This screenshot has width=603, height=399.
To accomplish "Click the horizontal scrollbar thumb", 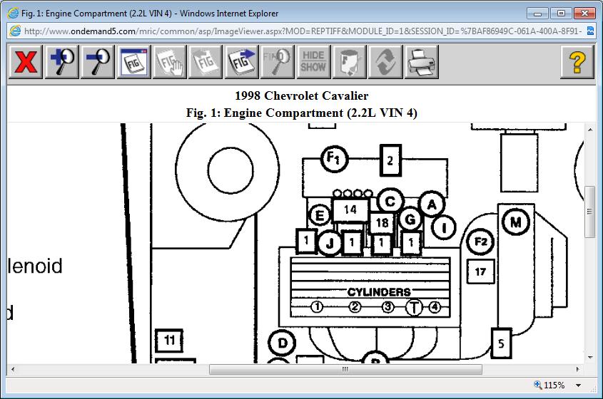I will 345,369.
